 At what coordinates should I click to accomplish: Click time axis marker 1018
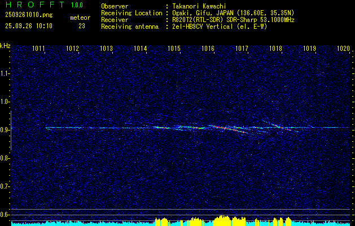point(276,48)
